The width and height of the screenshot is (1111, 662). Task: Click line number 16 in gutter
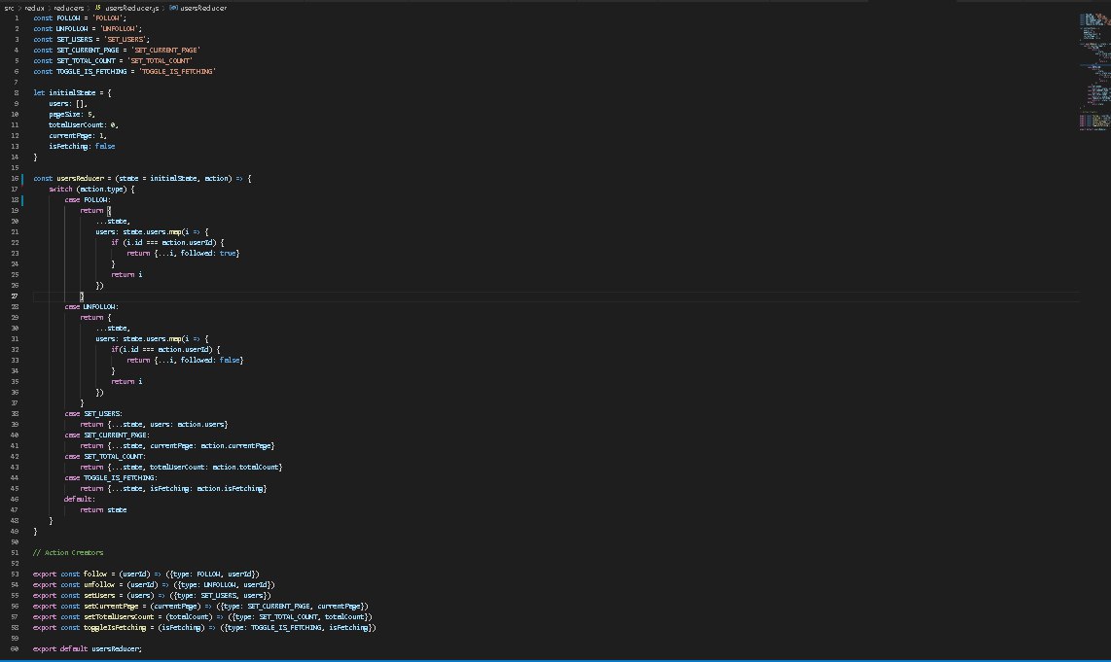click(15, 179)
